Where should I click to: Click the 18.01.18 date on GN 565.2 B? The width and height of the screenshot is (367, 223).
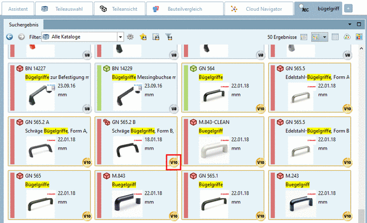153,139
